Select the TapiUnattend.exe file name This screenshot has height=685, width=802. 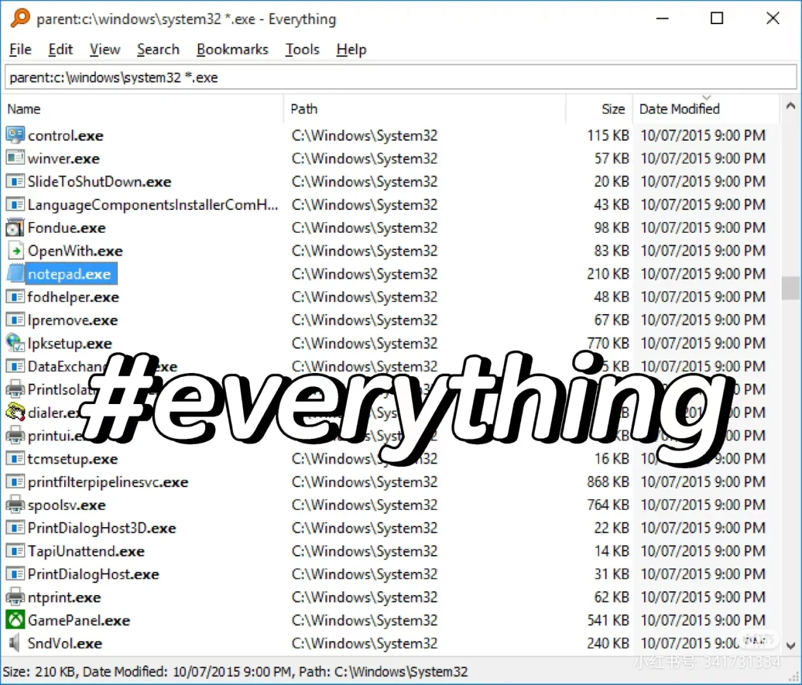point(86,551)
